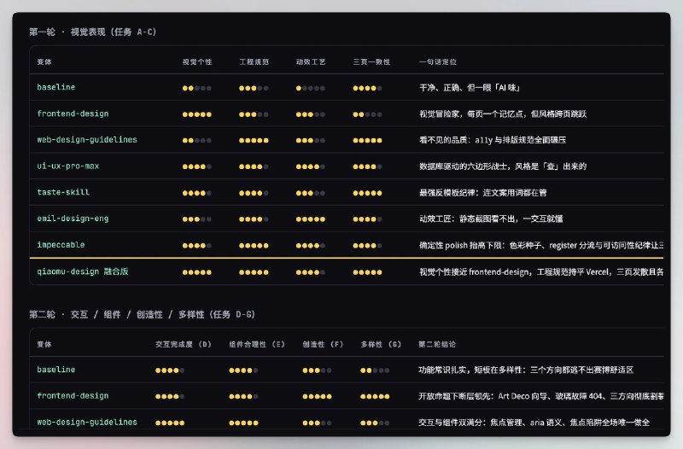Click the conclusion starting '功能常识扎实'
The width and height of the screenshot is (683, 449).
[x=526, y=370]
